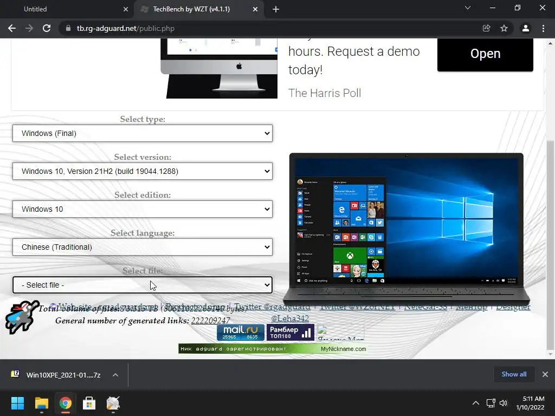The height and width of the screenshot is (416, 555).
Task: Show hidden system tray icons
Action: (x=476, y=403)
